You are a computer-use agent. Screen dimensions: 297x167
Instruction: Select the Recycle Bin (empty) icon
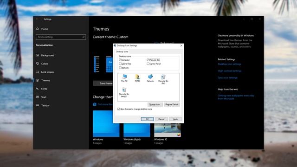tap(124, 92)
